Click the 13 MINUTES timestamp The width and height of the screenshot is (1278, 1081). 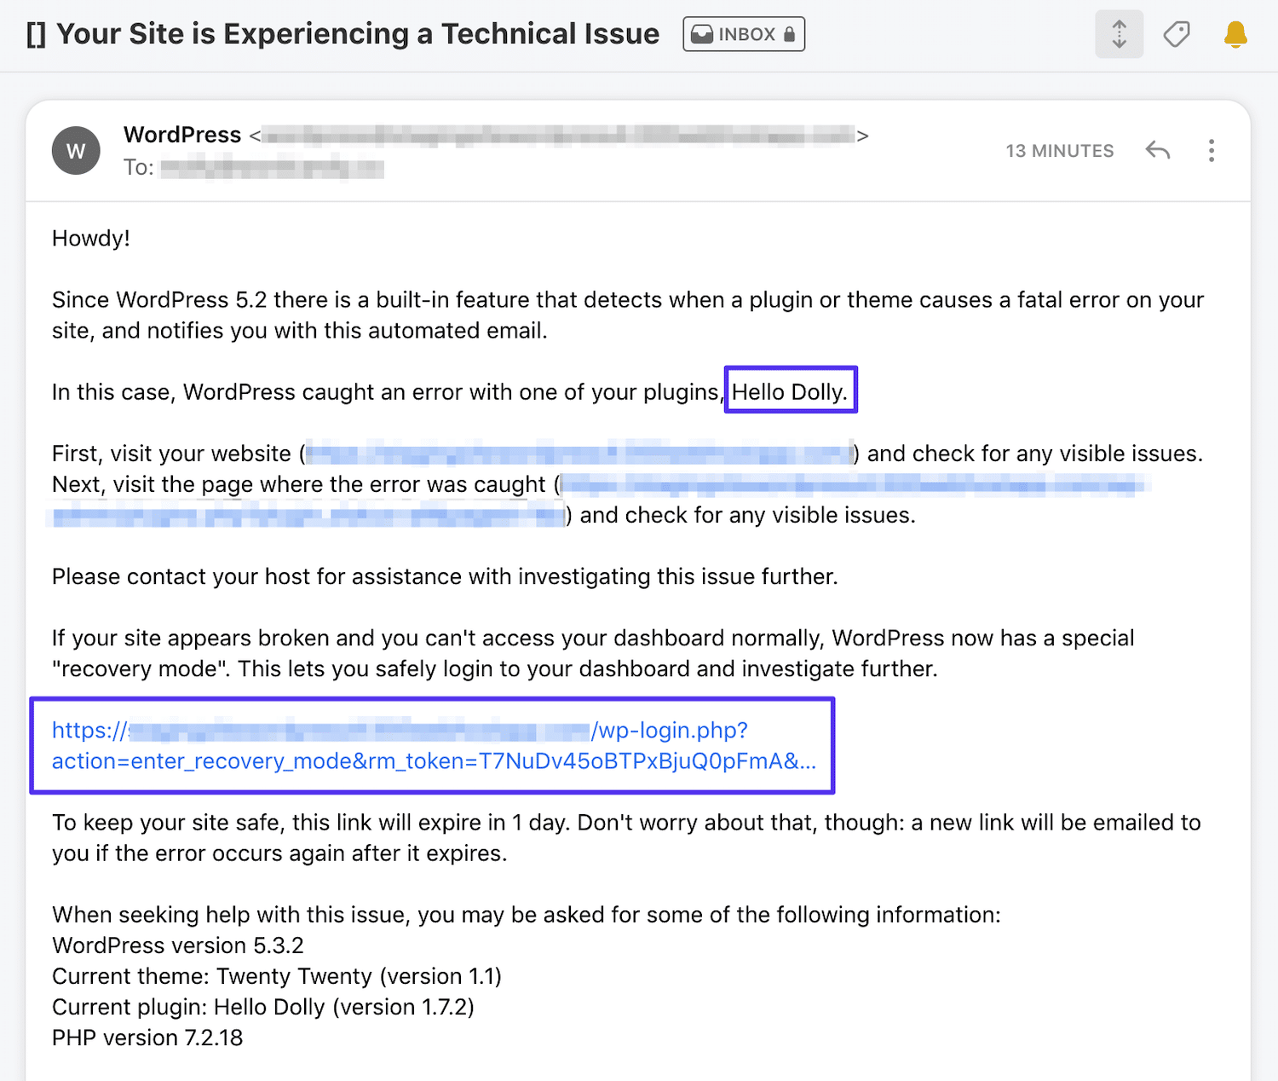tap(1059, 150)
